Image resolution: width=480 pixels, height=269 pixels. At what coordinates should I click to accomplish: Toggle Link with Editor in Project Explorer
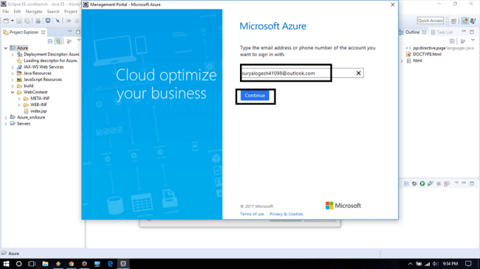(x=58, y=41)
